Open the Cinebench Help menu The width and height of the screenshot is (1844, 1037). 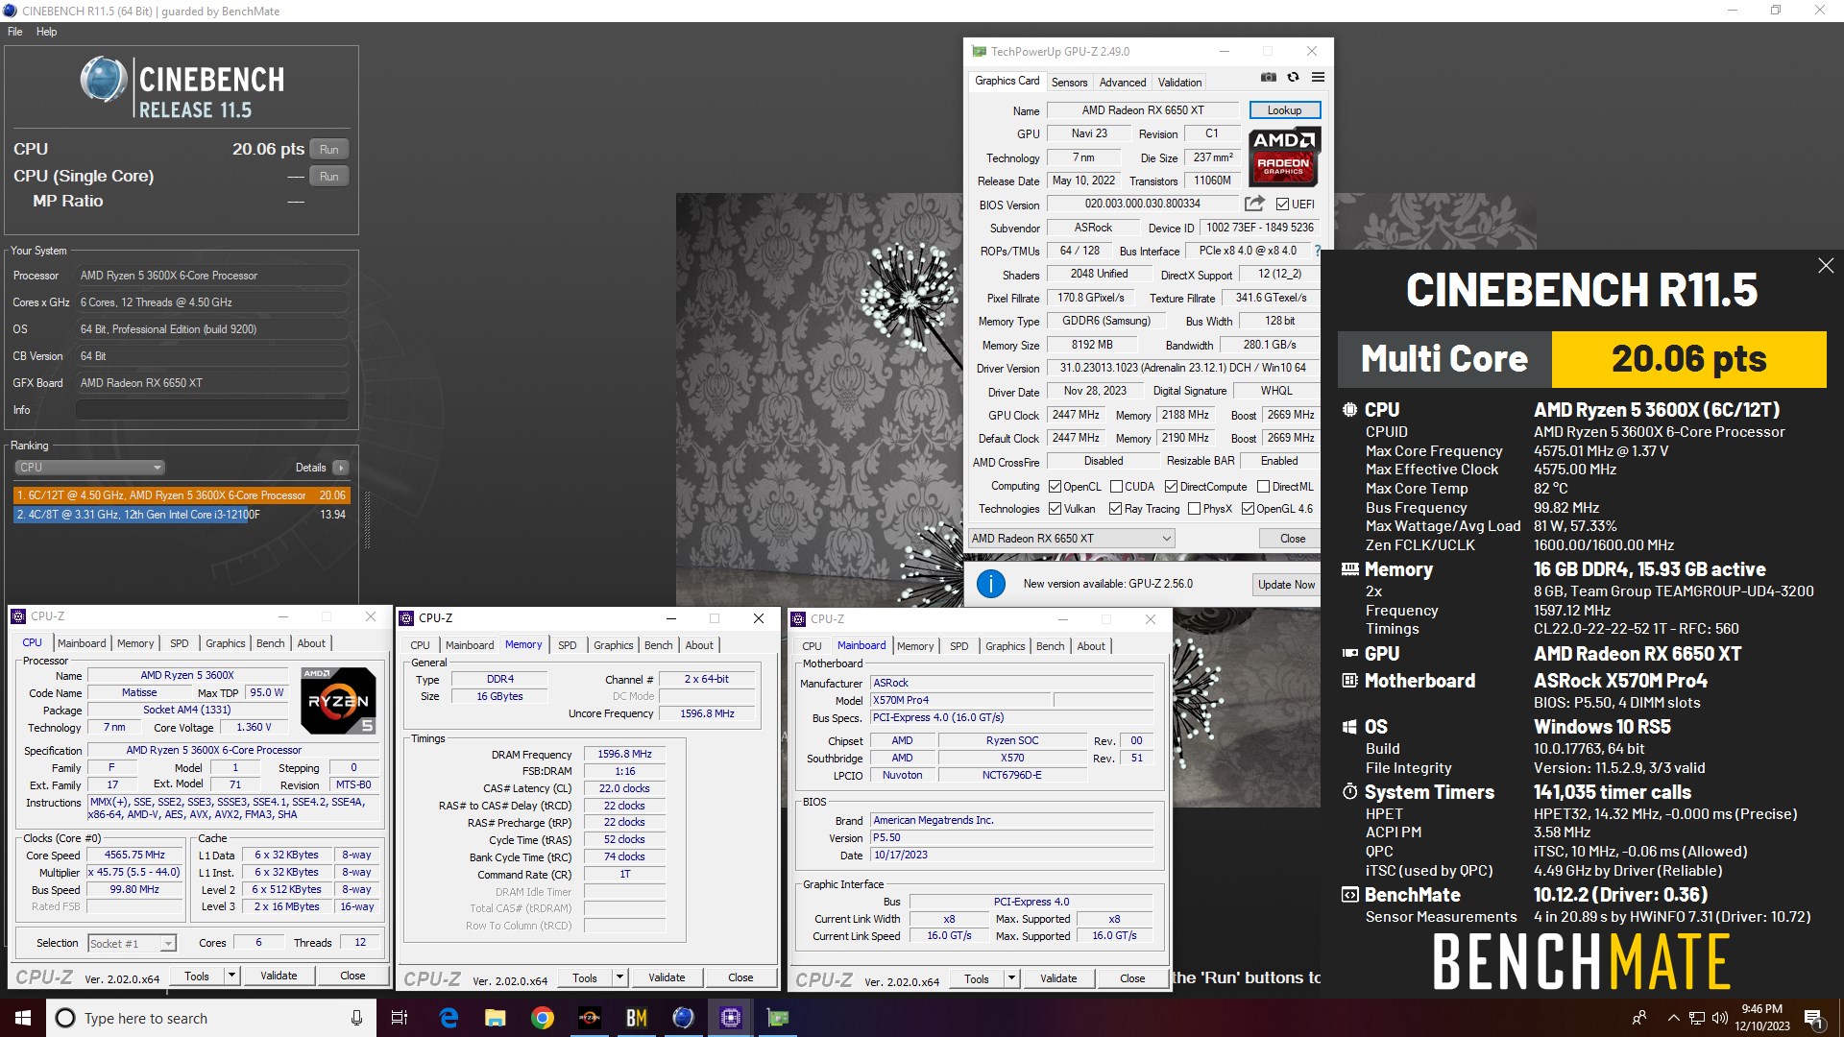[x=46, y=32]
